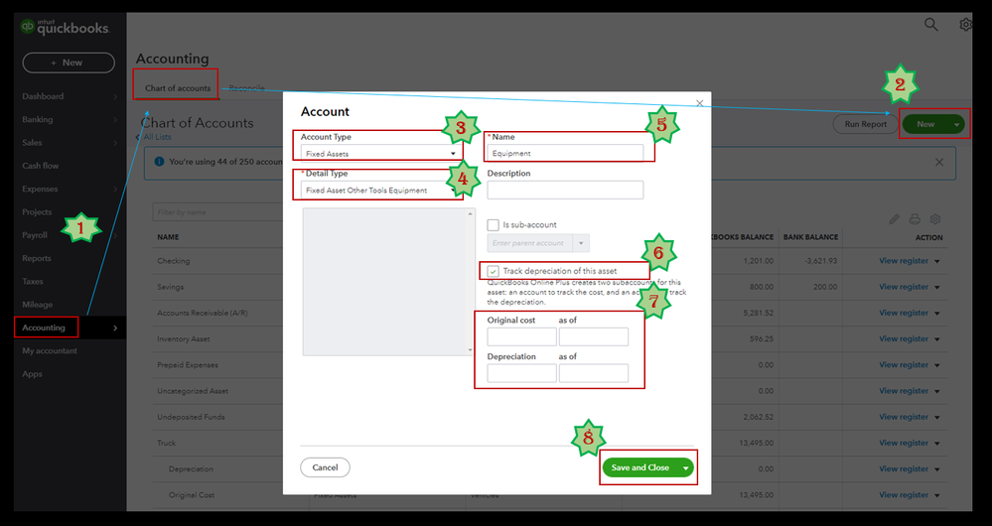The width and height of the screenshot is (992, 526).
Task: Open table settings gear icon
Action: [935, 219]
